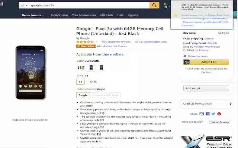Click the search box containing google pixel 3a

(x=89, y=6)
